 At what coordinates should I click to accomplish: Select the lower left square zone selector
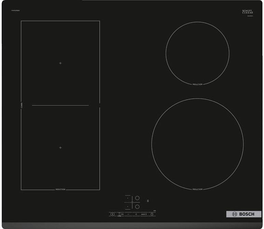click(128, 207)
